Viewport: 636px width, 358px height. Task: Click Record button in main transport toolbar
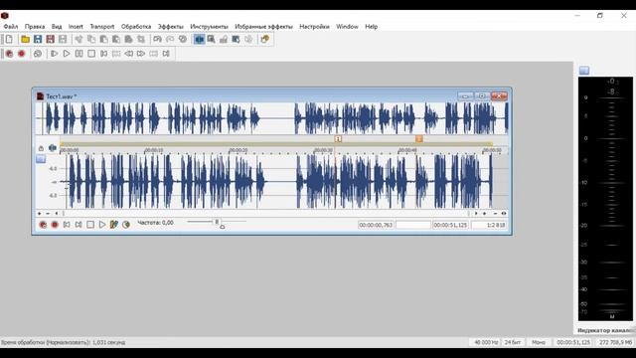tap(22, 54)
